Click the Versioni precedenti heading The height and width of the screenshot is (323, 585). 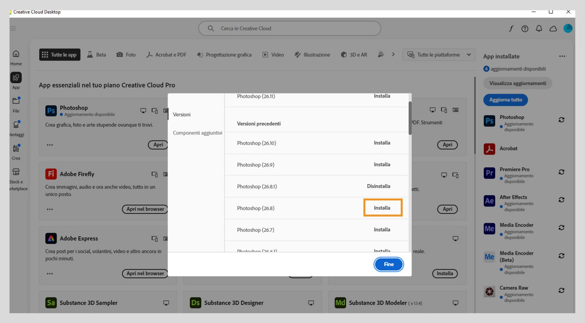tap(259, 124)
